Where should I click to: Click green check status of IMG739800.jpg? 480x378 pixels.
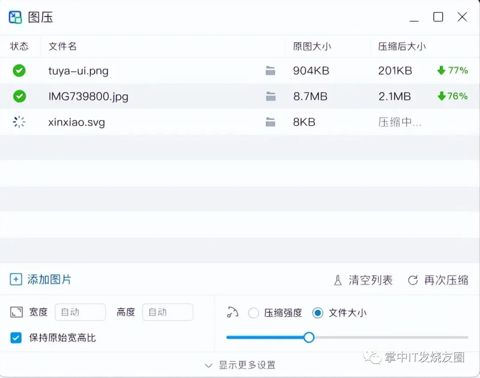pyautogui.click(x=19, y=96)
